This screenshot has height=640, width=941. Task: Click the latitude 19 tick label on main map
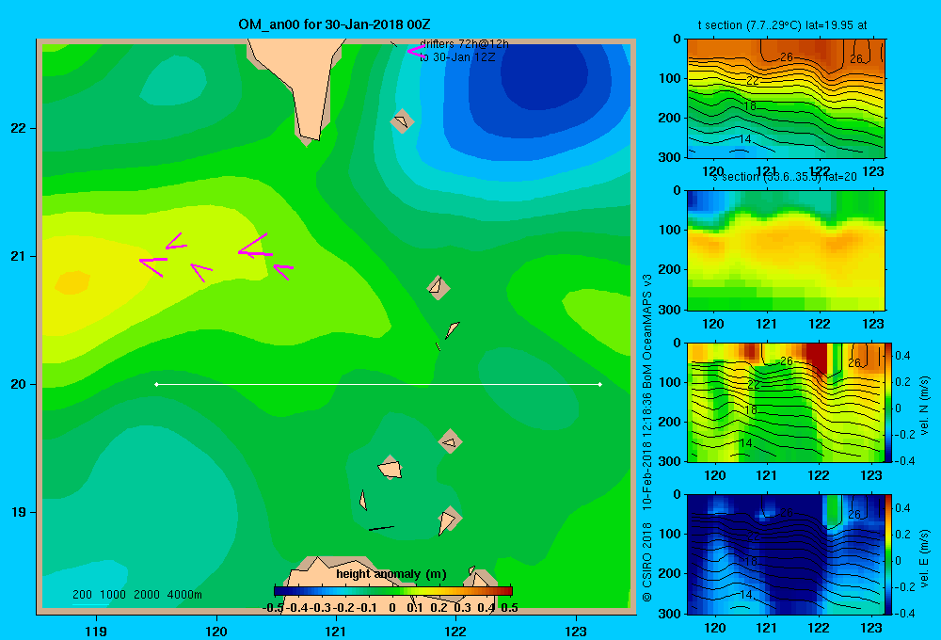coord(19,512)
